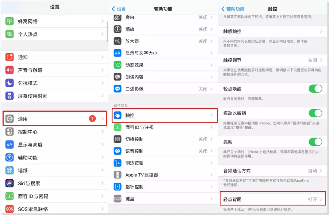Tap the red badge on 通用
The image size is (329, 215).
[x=92, y=119]
